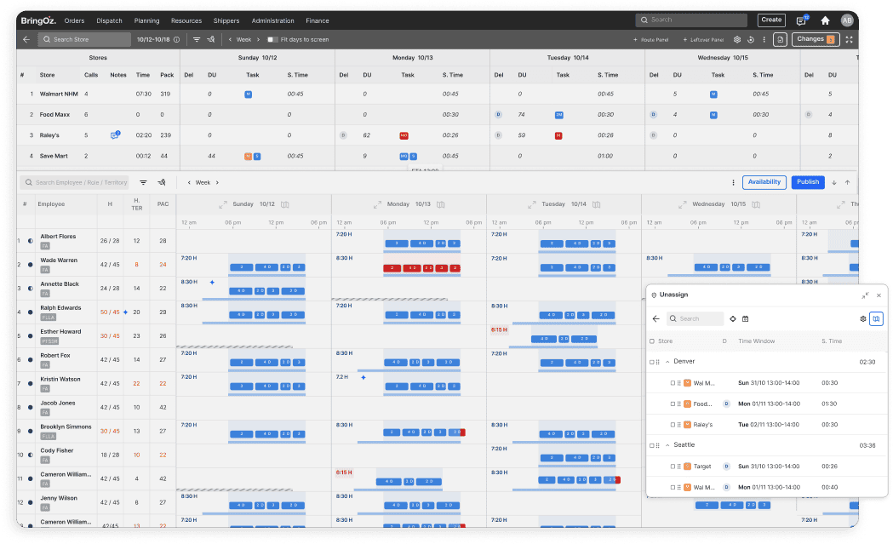Click the location target icon in Unassign panel
Viewport: 893px width, 544px height.
pyautogui.click(x=733, y=319)
